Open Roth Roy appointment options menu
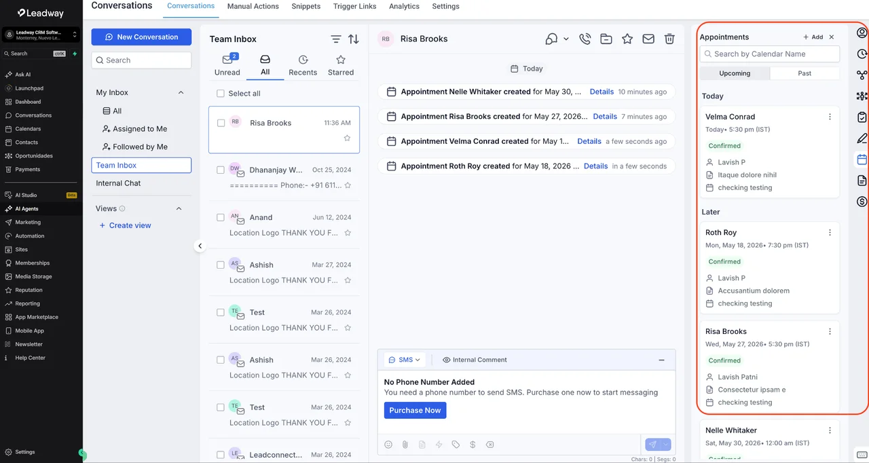The width and height of the screenshot is (869, 463). [830, 232]
